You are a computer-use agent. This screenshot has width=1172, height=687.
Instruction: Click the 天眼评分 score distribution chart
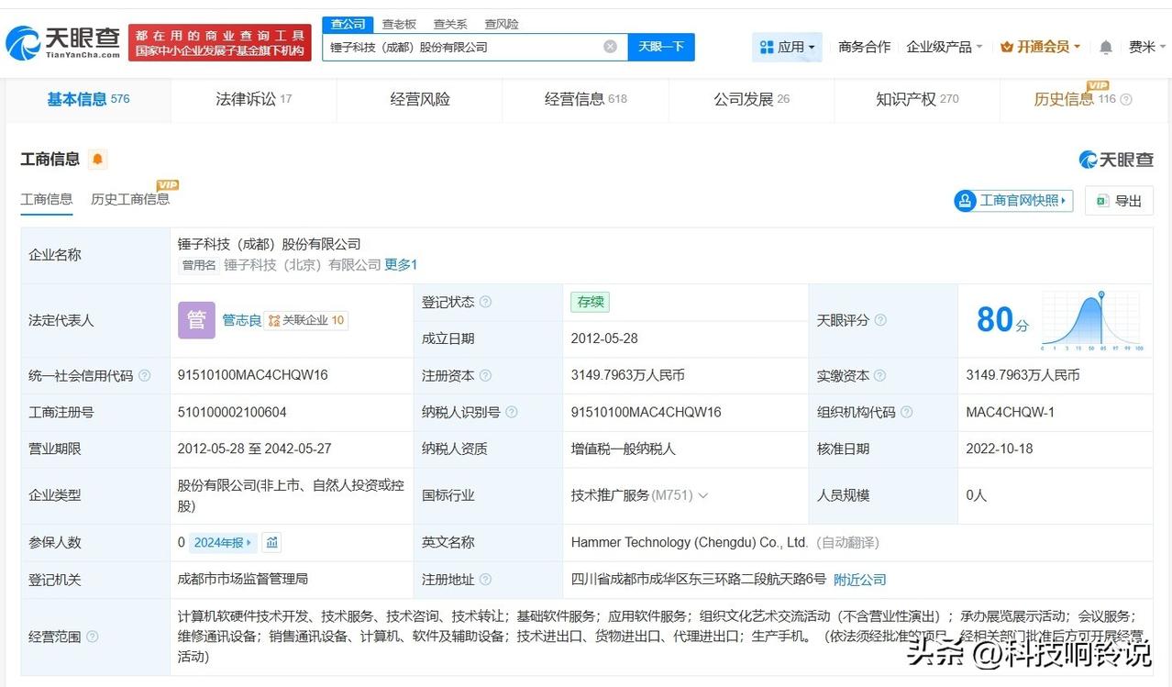(1092, 321)
